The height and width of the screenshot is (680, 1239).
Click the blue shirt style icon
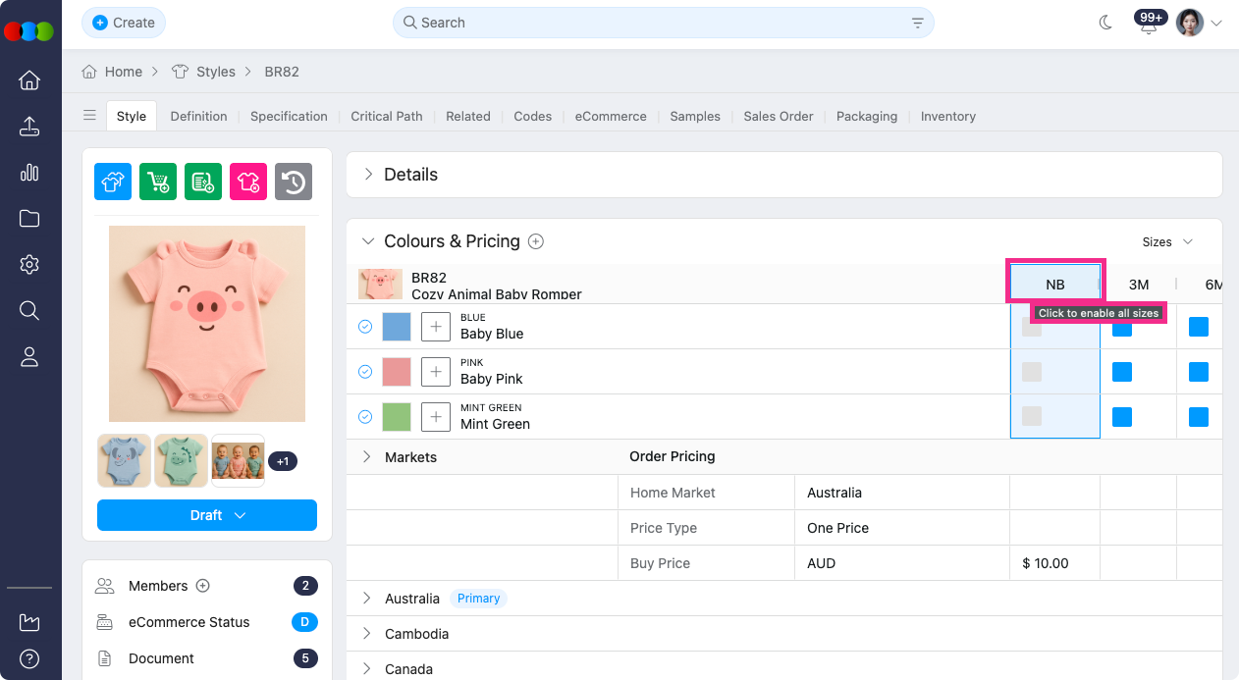click(x=113, y=182)
